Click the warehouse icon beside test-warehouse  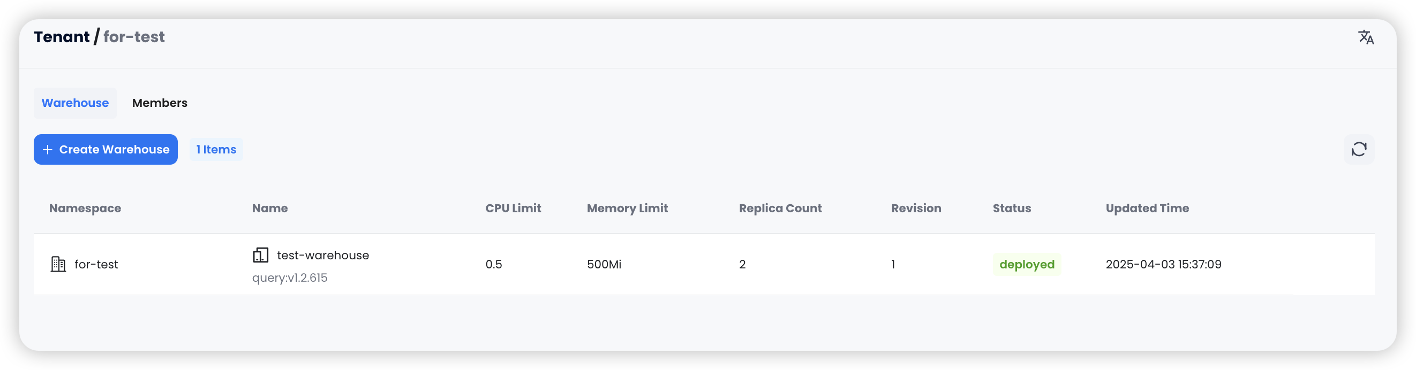click(x=260, y=255)
